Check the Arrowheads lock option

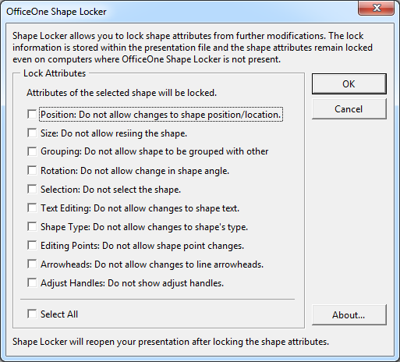point(32,264)
